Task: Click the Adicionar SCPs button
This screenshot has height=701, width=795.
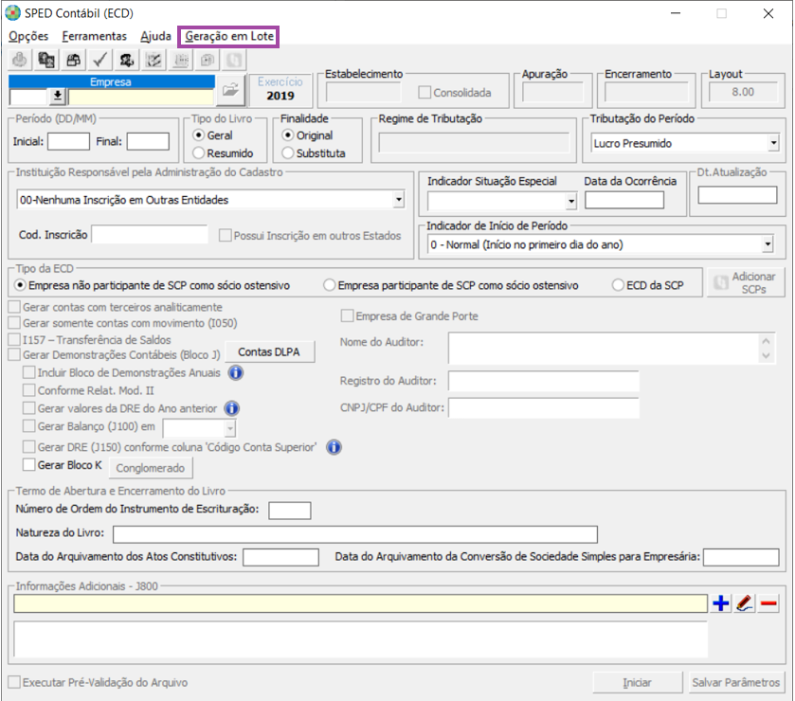Action: [746, 282]
